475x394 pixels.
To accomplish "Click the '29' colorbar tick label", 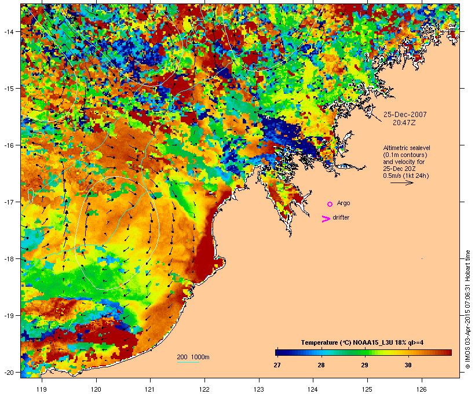I will coord(365,365).
